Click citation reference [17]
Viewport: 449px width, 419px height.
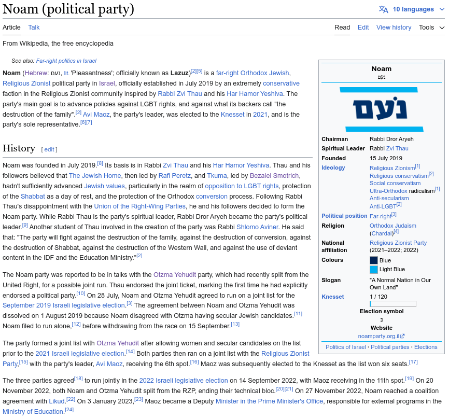point(413,362)
